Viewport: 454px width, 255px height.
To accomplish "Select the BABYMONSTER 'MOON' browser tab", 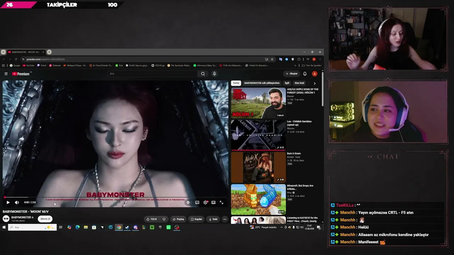I will click(26, 52).
